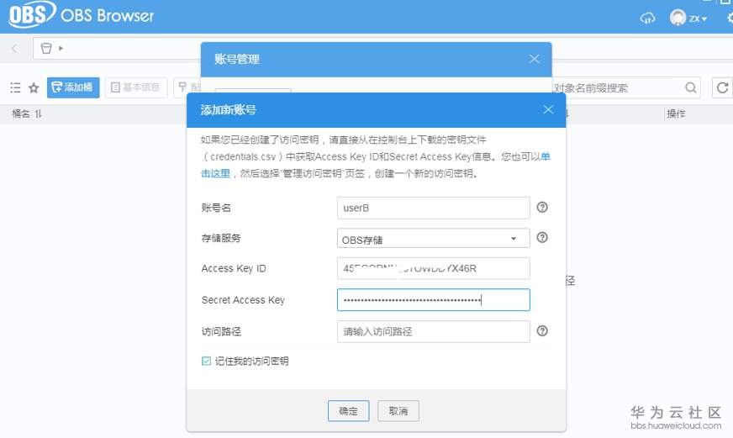
Task: Click the Secret Access Key input
Action: (434, 299)
